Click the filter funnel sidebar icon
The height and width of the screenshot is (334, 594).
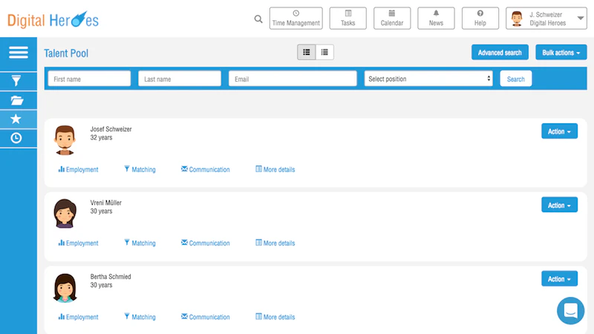16,81
